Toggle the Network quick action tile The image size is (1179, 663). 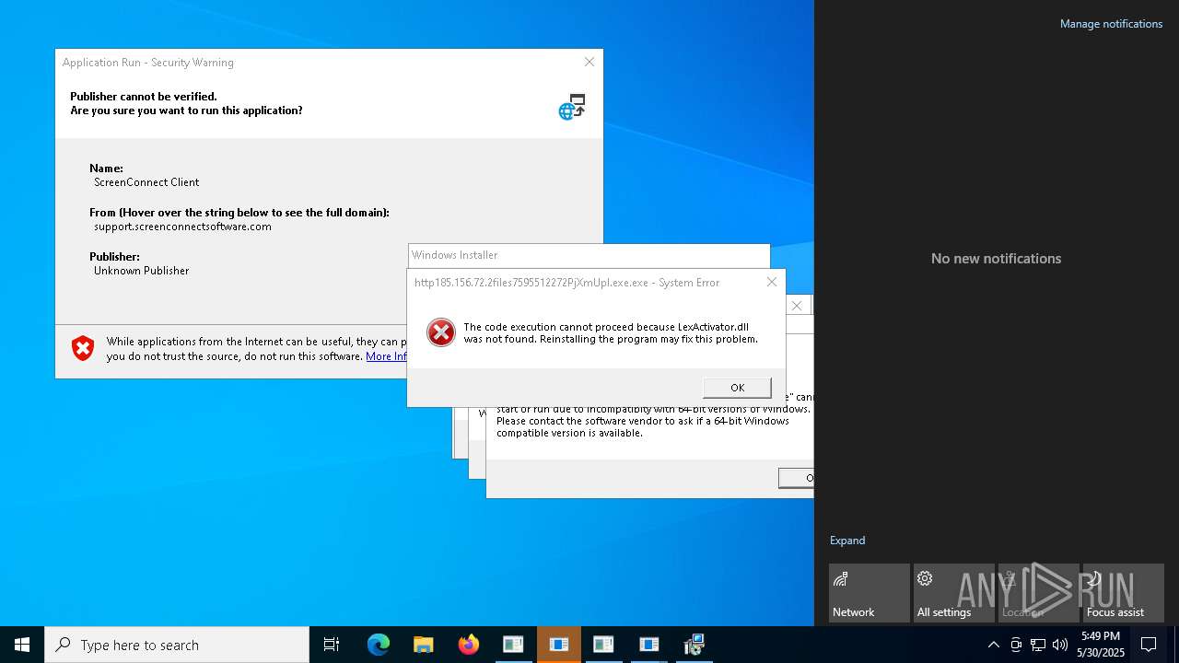[x=870, y=593]
